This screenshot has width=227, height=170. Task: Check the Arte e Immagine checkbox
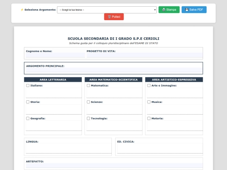[149, 86]
